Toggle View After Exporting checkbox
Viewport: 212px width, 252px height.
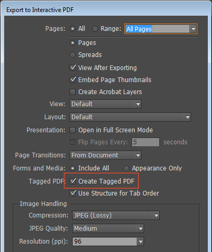73,68
